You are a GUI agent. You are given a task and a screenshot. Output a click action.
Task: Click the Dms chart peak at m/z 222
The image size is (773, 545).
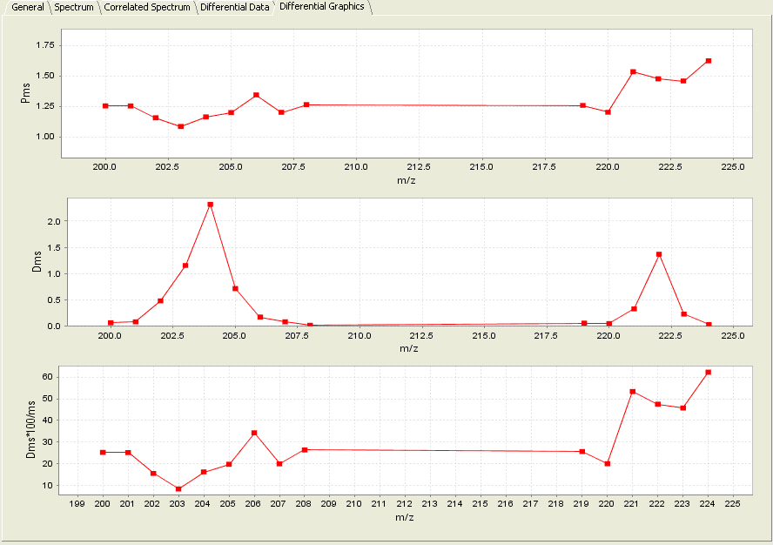(x=659, y=254)
